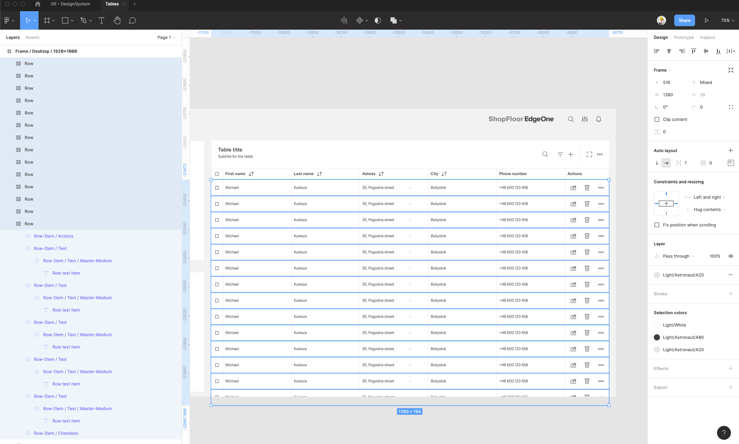The image size is (739, 444).
Task: Click the notification bell in ShopFloor header
Action: 598,119
